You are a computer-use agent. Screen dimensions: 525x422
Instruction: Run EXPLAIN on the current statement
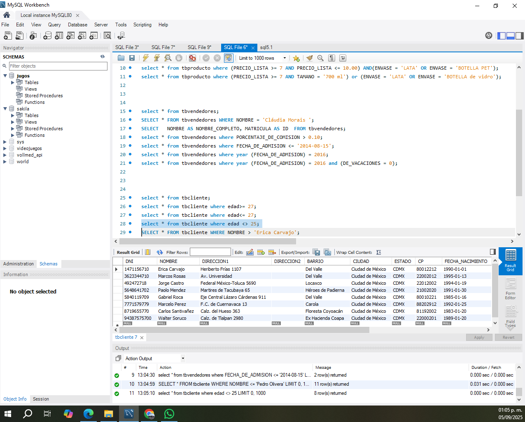[168, 58]
